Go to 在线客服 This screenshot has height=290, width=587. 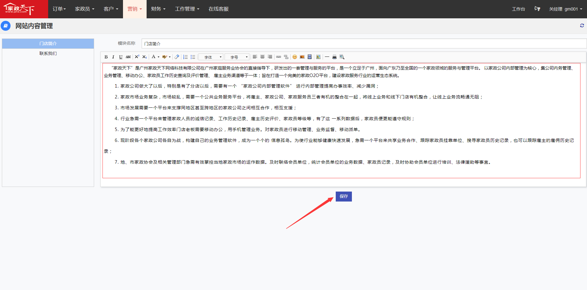(219, 9)
